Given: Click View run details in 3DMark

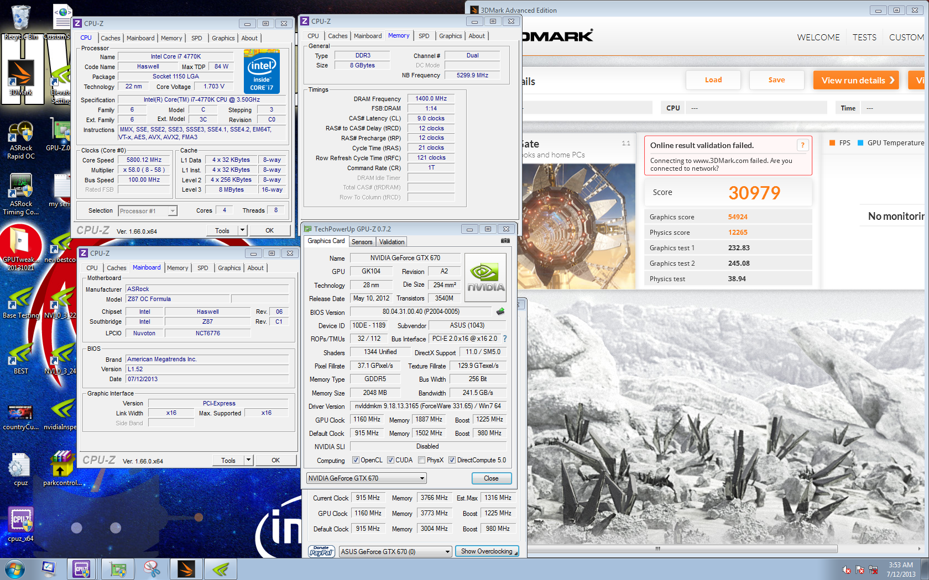Looking at the screenshot, I should tap(856, 80).
